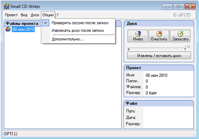
Task: Click the Проект panel header
Action: point(159,68)
